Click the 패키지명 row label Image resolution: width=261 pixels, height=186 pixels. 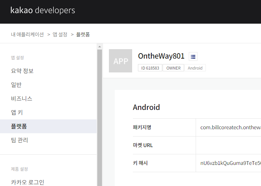pos(142,127)
